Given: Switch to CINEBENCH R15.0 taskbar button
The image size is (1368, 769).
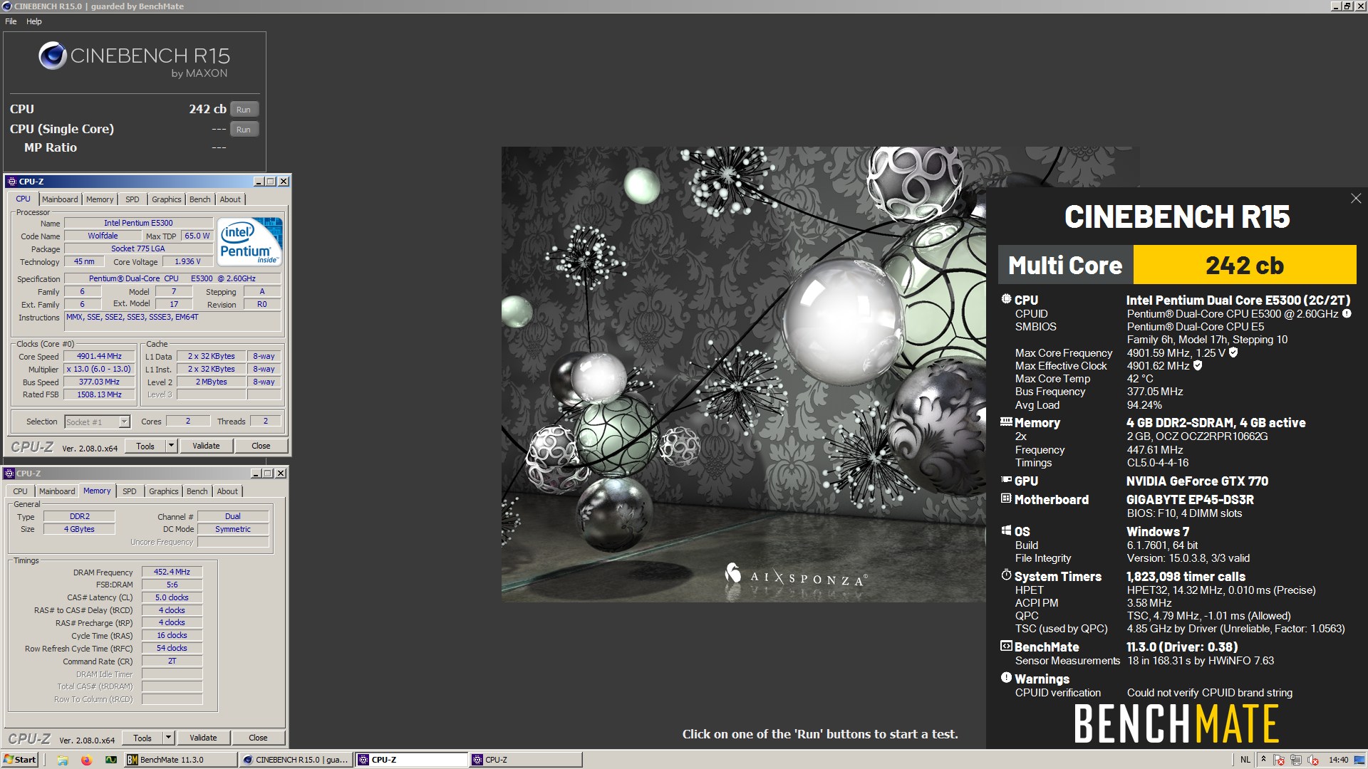Looking at the screenshot, I should tap(296, 760).
